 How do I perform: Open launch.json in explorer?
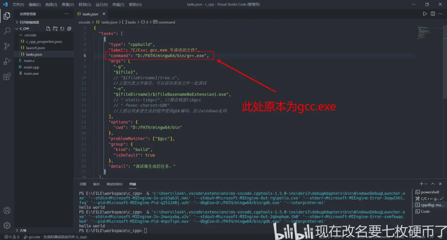point(44,48)
